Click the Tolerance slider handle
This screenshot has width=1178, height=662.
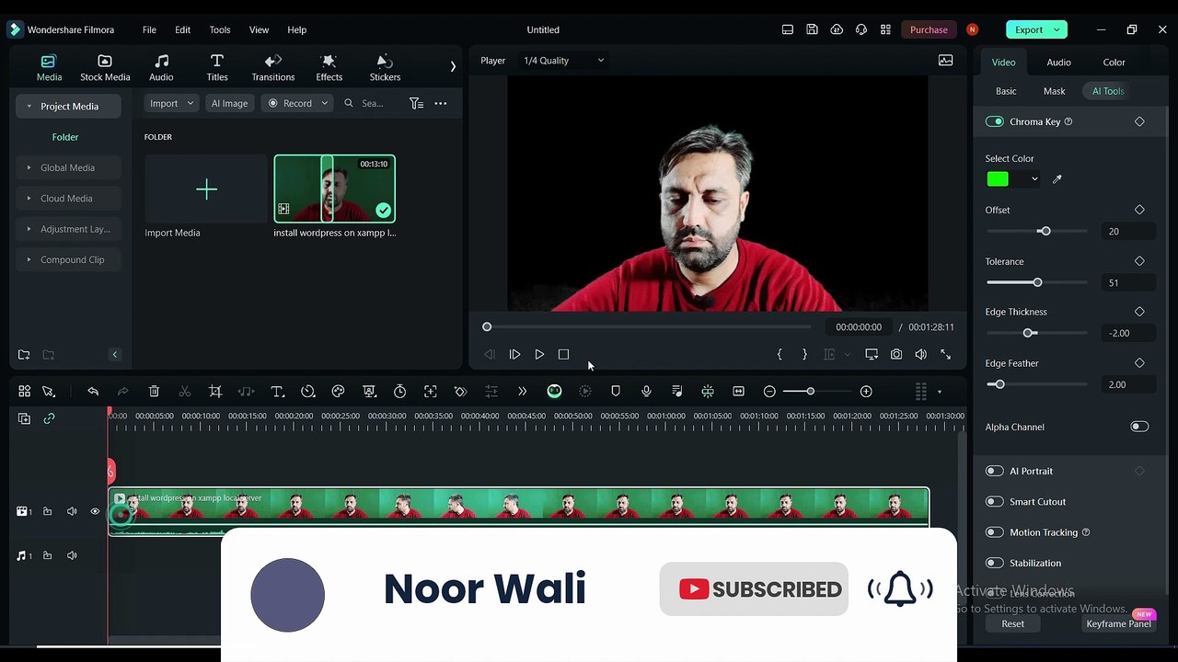pyautogui.click(x=1037, y=282)
